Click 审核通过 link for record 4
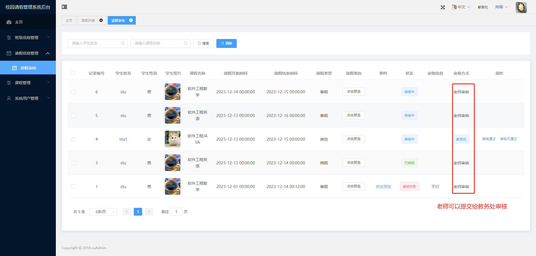536x256 pixels. click(489, 139)
